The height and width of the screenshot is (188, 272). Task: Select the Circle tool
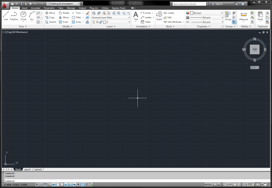click(x=23, y=16)
